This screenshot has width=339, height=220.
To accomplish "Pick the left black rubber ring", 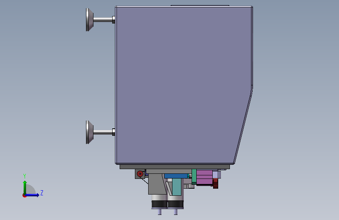I will point(160,204).
